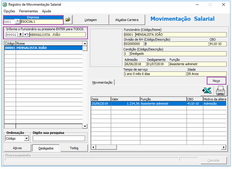Click the horizontal scrollbar thumb
The width and height of the screenshot is (232, 169).
106,147
